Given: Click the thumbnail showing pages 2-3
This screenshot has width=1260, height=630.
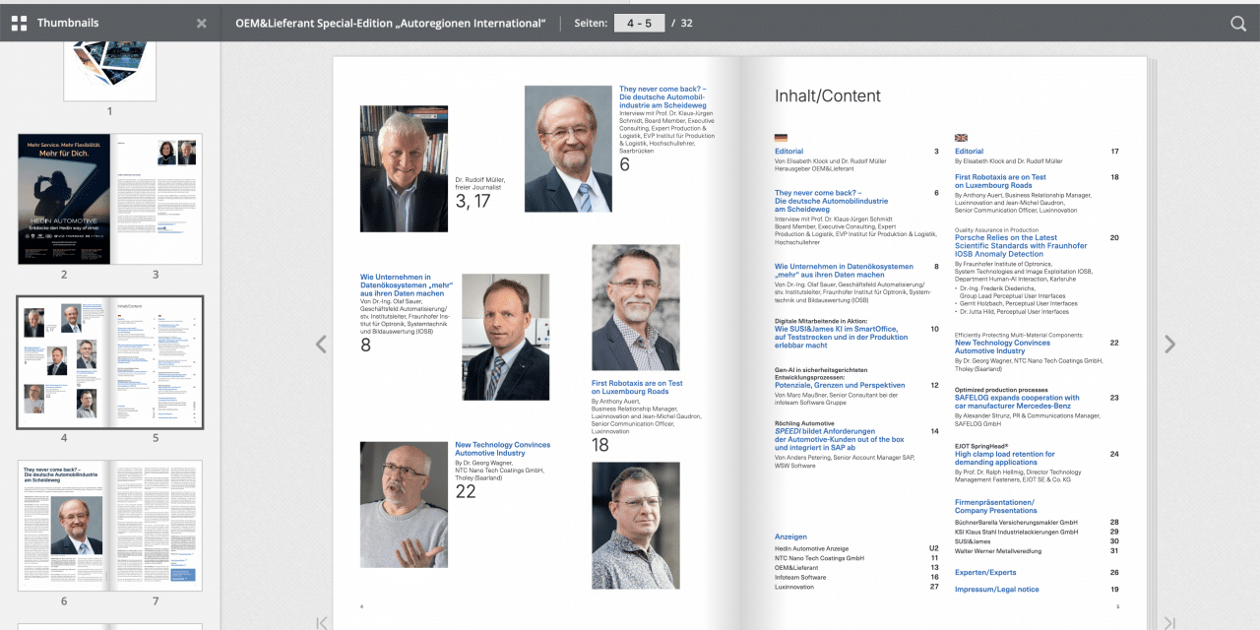Looking at the screenshot, I should [109, 199].
